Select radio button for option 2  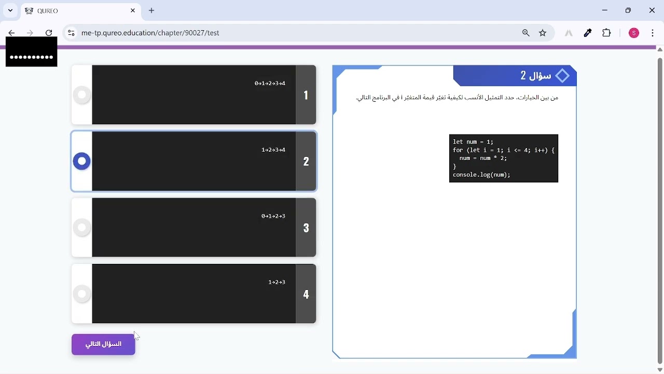click(x=82, y=162)
